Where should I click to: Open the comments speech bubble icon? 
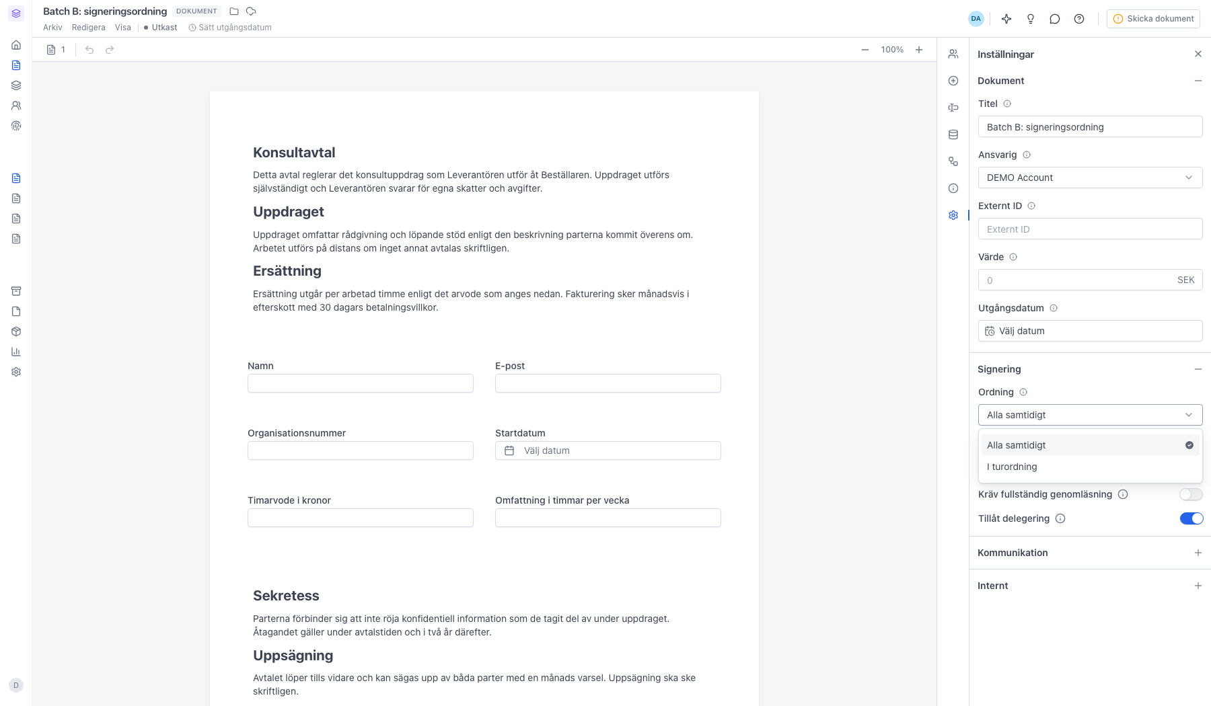point(1055,19)
